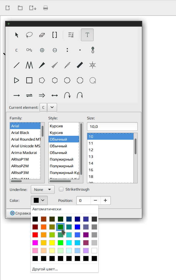Increase position with plus button
Screen dimensions: 176x280
[x=105, y=200]
